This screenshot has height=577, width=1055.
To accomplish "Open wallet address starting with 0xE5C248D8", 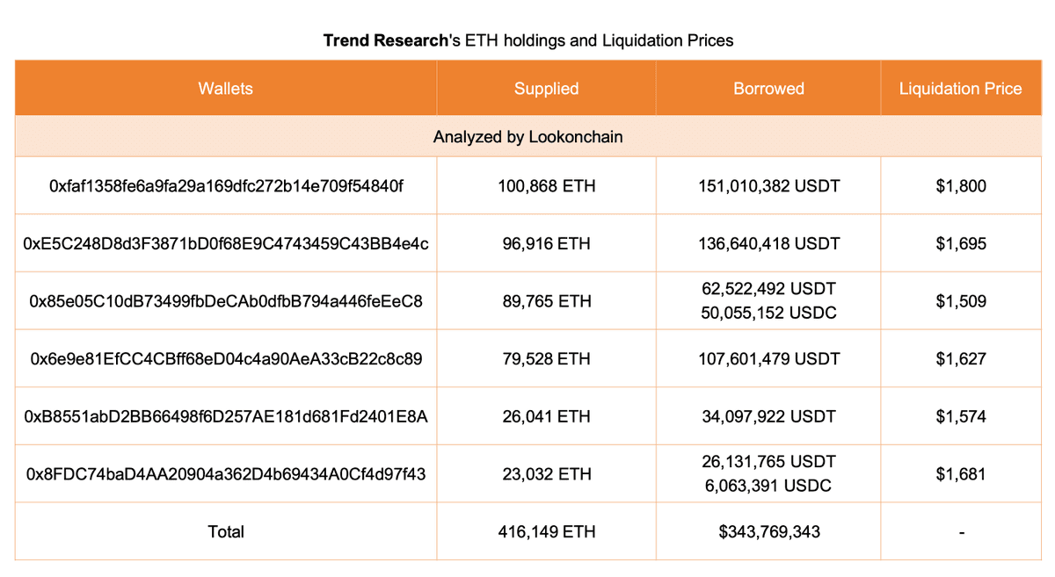I will click(226, 243).
